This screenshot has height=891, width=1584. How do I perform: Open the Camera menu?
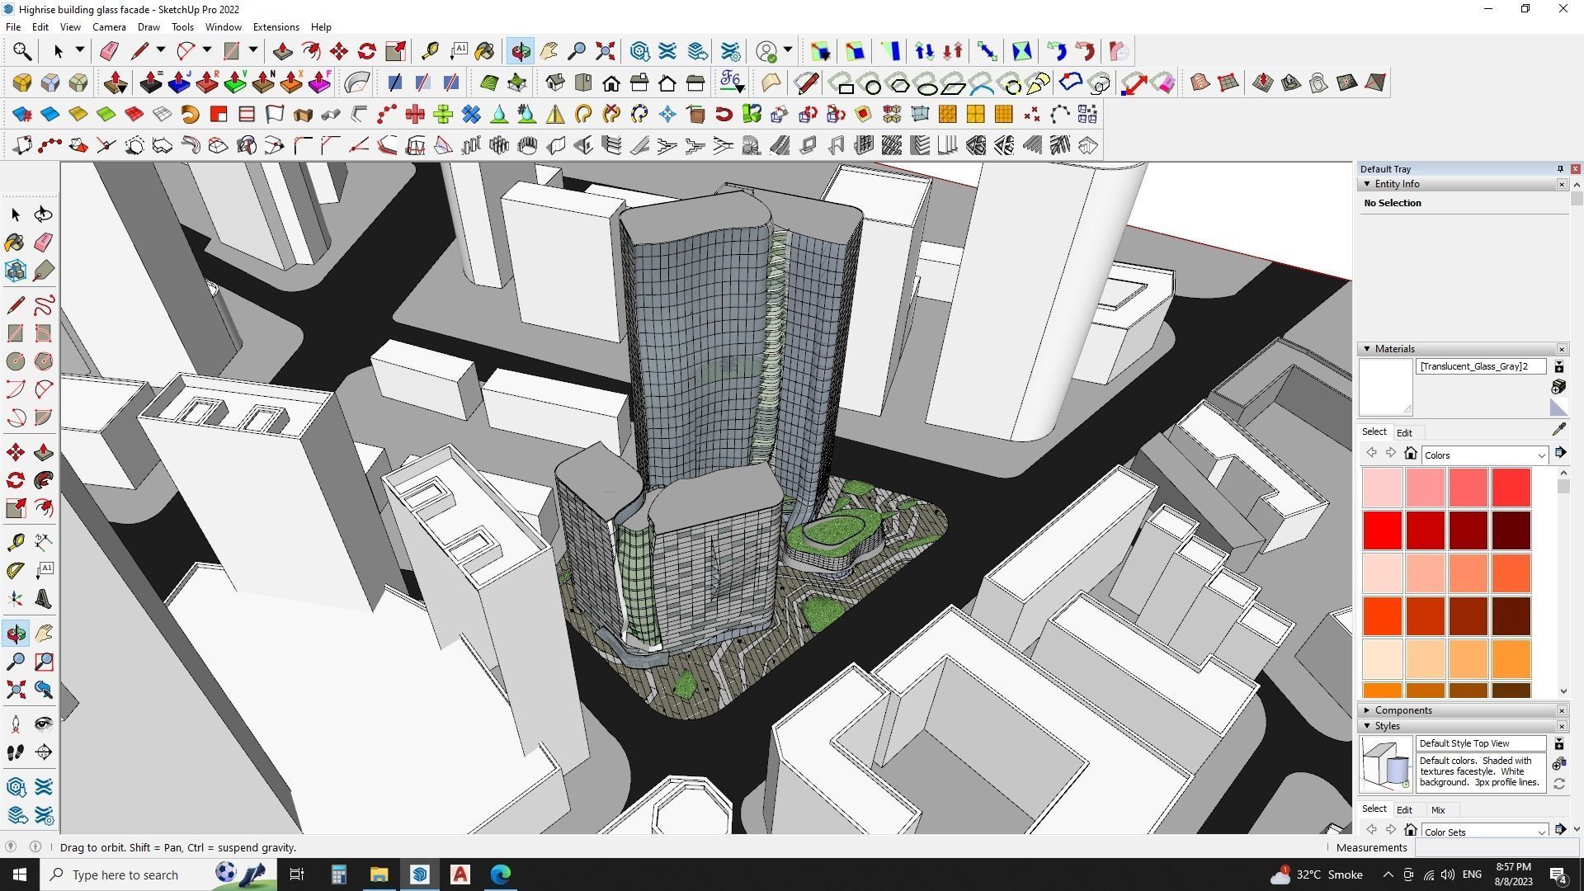(x=109, y=26)
